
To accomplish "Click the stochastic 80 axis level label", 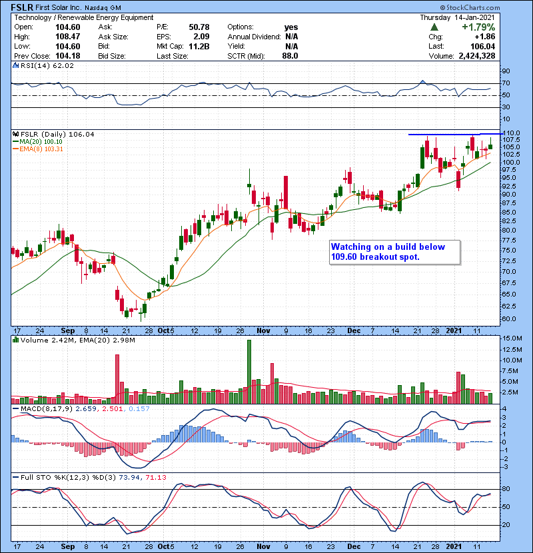I will [506, 489].
